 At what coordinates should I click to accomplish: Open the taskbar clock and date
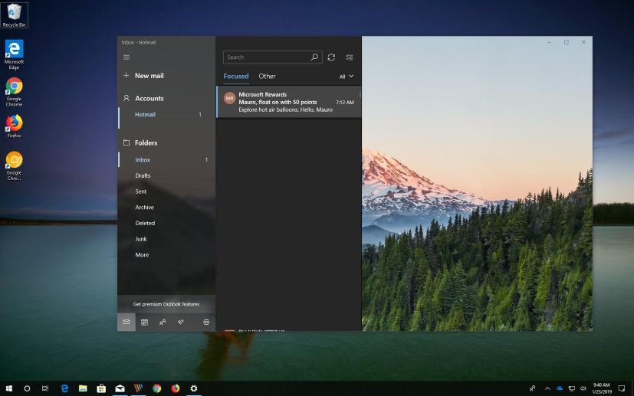pyautogui.click(x=602, y=388)
